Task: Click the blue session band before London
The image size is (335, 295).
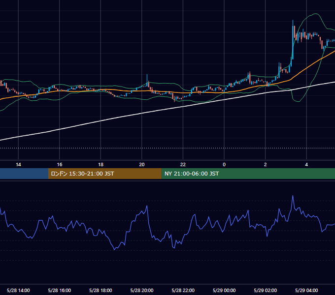Action: point(24,174)
